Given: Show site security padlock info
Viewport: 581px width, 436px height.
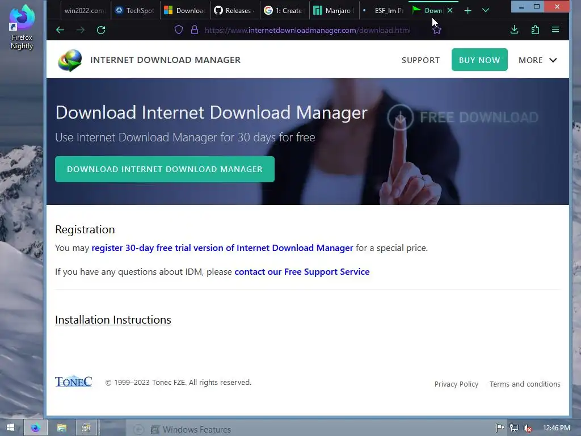Looking at the screenshot, I should coord(195,30).
